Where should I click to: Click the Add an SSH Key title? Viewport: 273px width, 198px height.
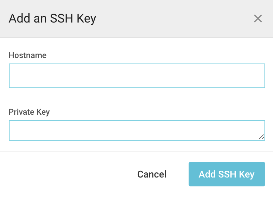[x=52, y=18]
